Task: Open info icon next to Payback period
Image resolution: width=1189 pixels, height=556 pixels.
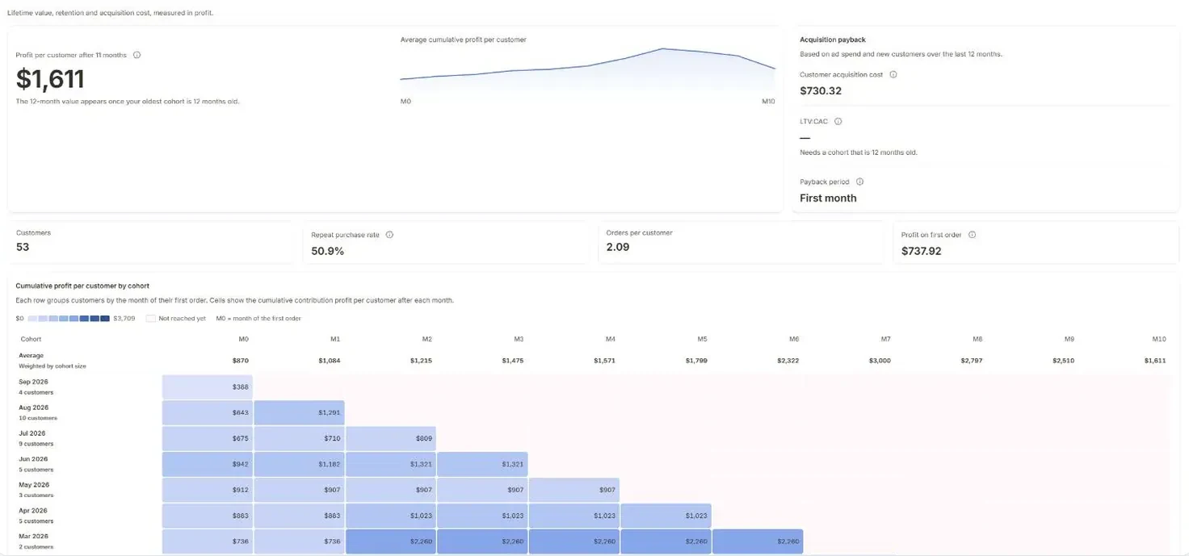Action: (x=859, y=182)
